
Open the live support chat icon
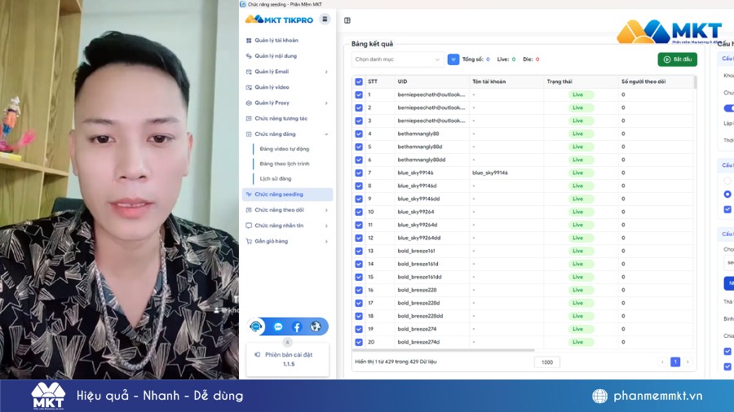click(255, 327)
